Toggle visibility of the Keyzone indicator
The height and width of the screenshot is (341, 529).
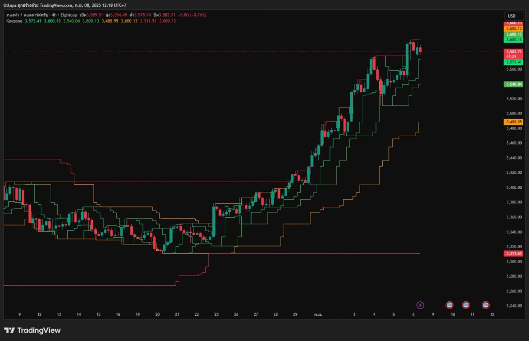pyautogui.click(x=181, y=22)
